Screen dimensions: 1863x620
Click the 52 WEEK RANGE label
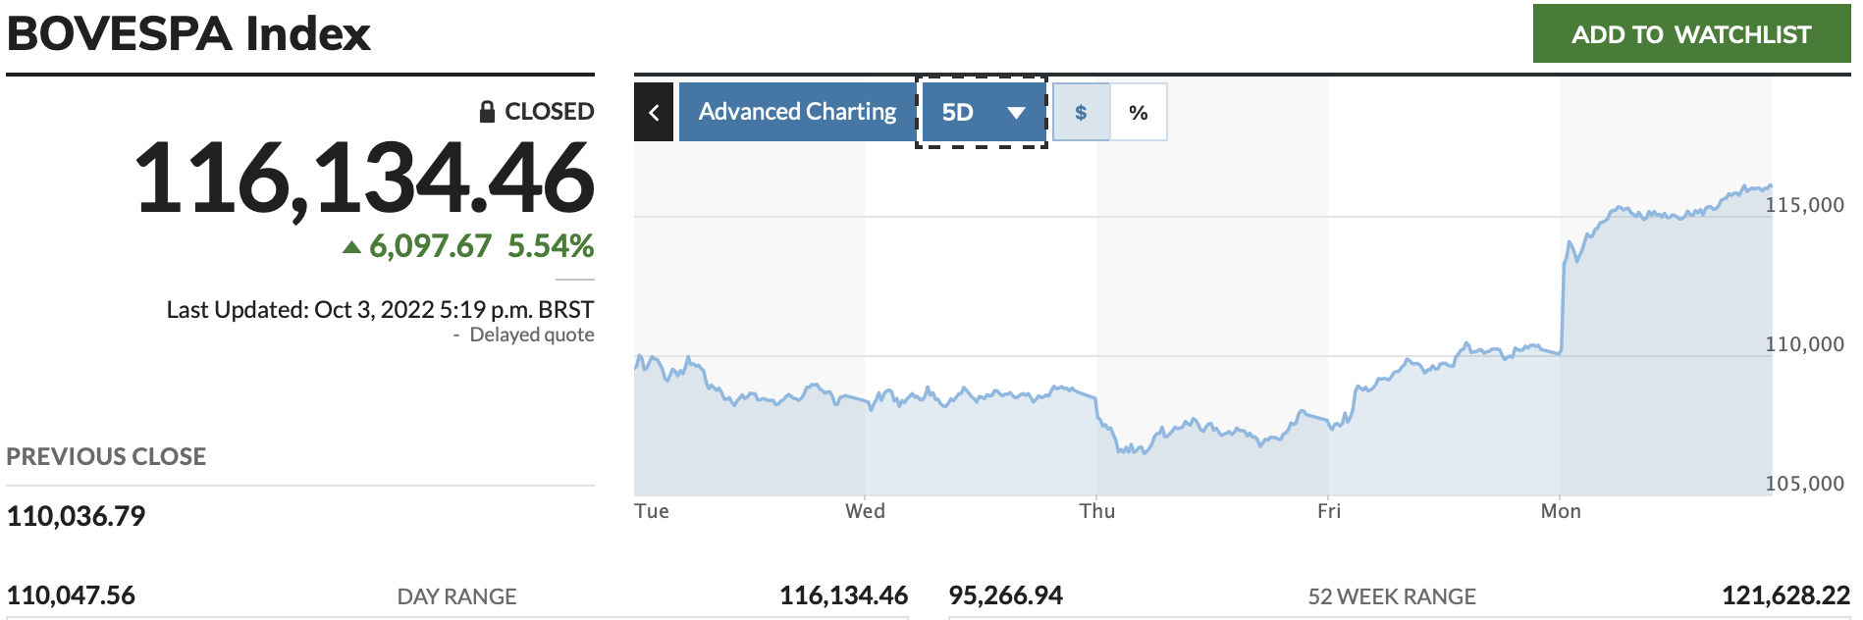(x=1392, y=596)
